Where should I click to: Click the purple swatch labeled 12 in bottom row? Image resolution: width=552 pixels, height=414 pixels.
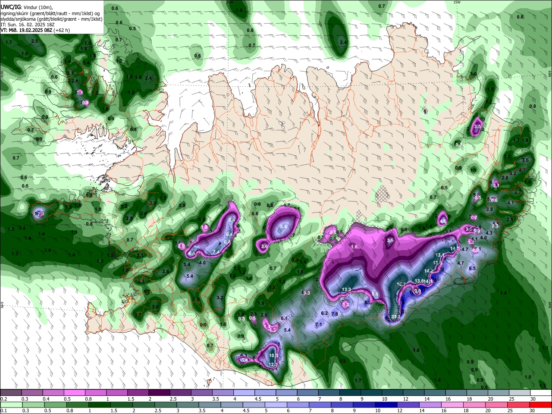click(408, 405)
